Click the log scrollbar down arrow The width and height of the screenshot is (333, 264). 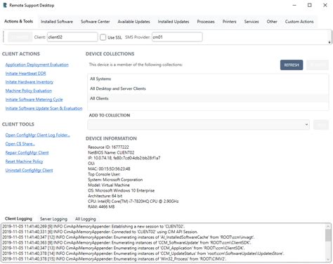tap(328, 259)
